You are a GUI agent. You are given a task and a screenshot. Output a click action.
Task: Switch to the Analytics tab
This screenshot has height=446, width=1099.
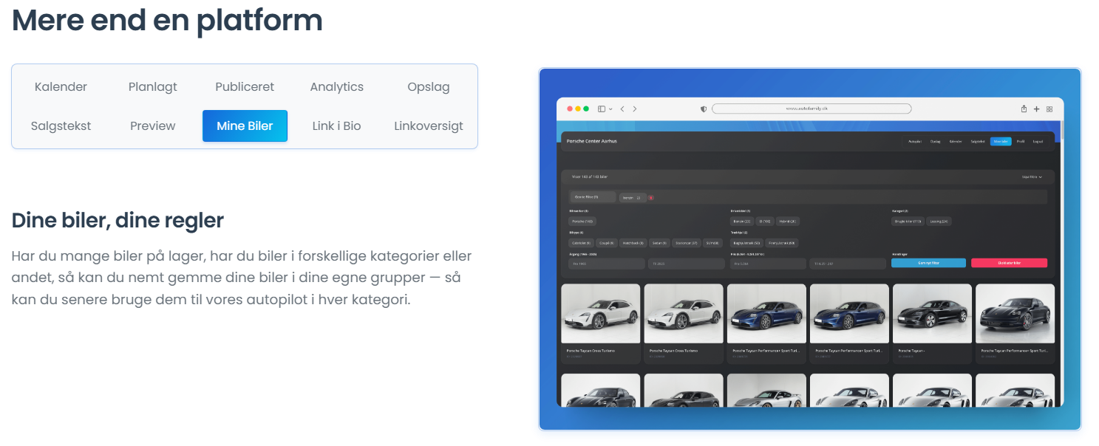click(336, 87)
